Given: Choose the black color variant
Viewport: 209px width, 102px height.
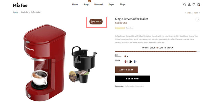Looking at the screenshot, I should (130, 61).
